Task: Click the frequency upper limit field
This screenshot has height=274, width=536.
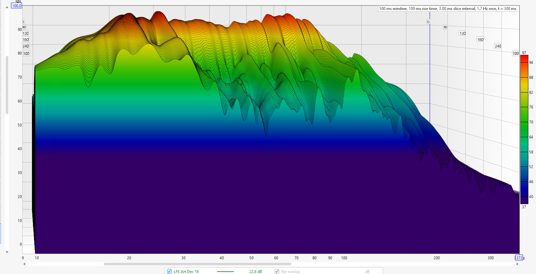Action: [x=519, y=258]
